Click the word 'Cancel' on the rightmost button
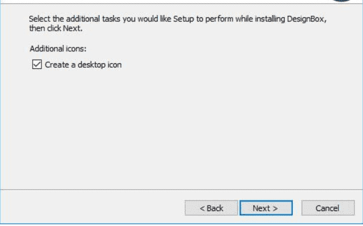The width and height of the screenshot is (363, 226). (327, 208)
